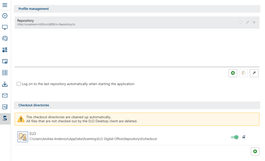Open the download arrow settings icon

(5, 84)
